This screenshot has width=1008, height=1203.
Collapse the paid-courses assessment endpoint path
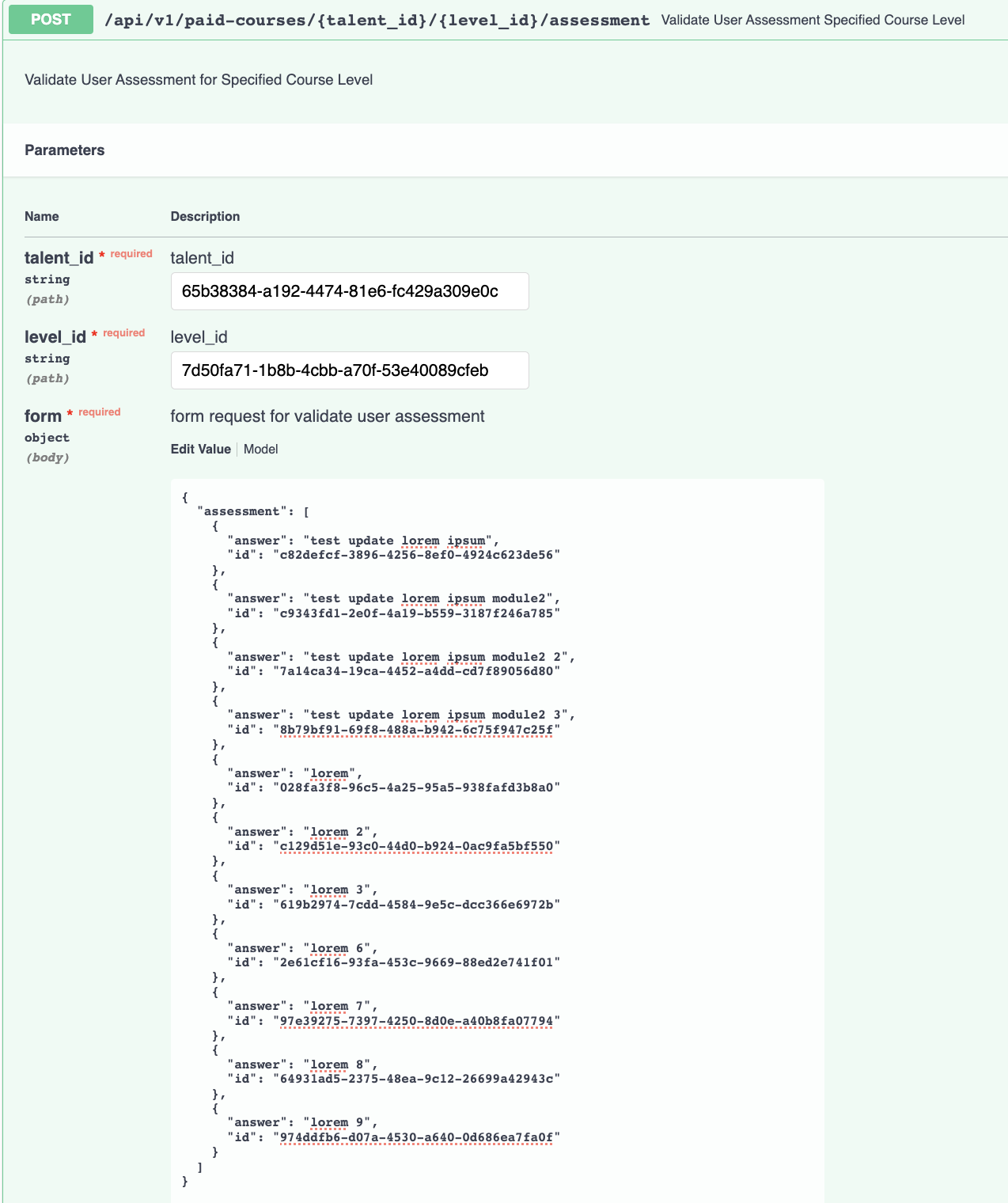377,20
